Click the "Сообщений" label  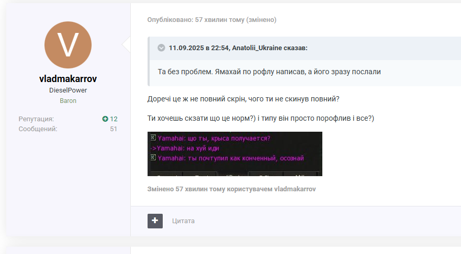[38, 129]
